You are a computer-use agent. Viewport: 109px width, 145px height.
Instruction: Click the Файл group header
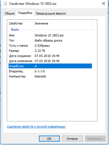[x=15, y=30]
